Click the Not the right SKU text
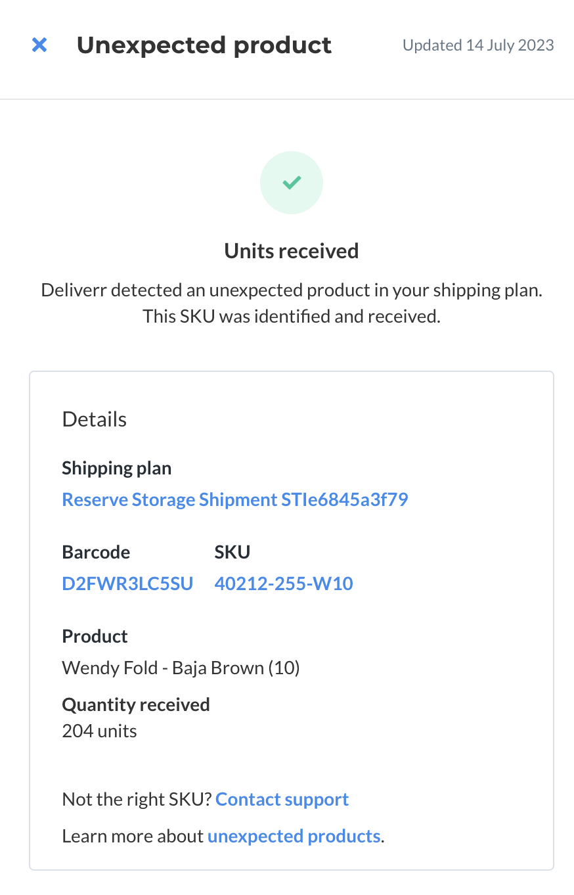 [x=137, y=799]
